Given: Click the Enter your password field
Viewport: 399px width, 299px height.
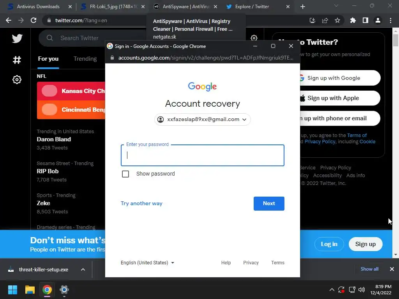Looking at the screenshot, I should (x=202, y=155).
